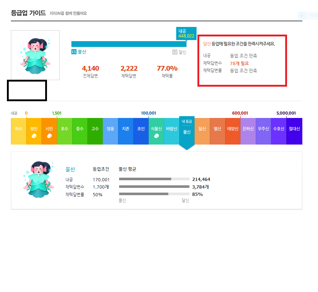Image resolution: width=318 pixels, height=292 pixels.
Task: Open the 지존 grade tab
Action: click(126, 131)
